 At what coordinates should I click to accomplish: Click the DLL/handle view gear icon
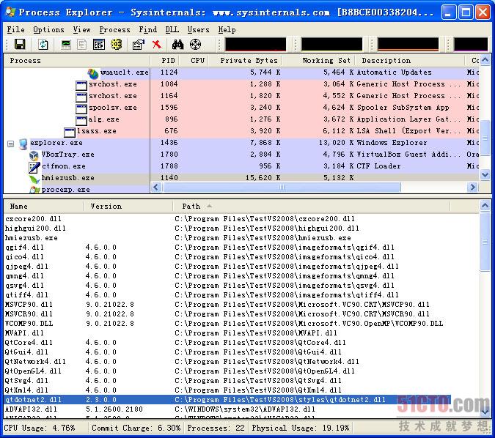(116, 44)
